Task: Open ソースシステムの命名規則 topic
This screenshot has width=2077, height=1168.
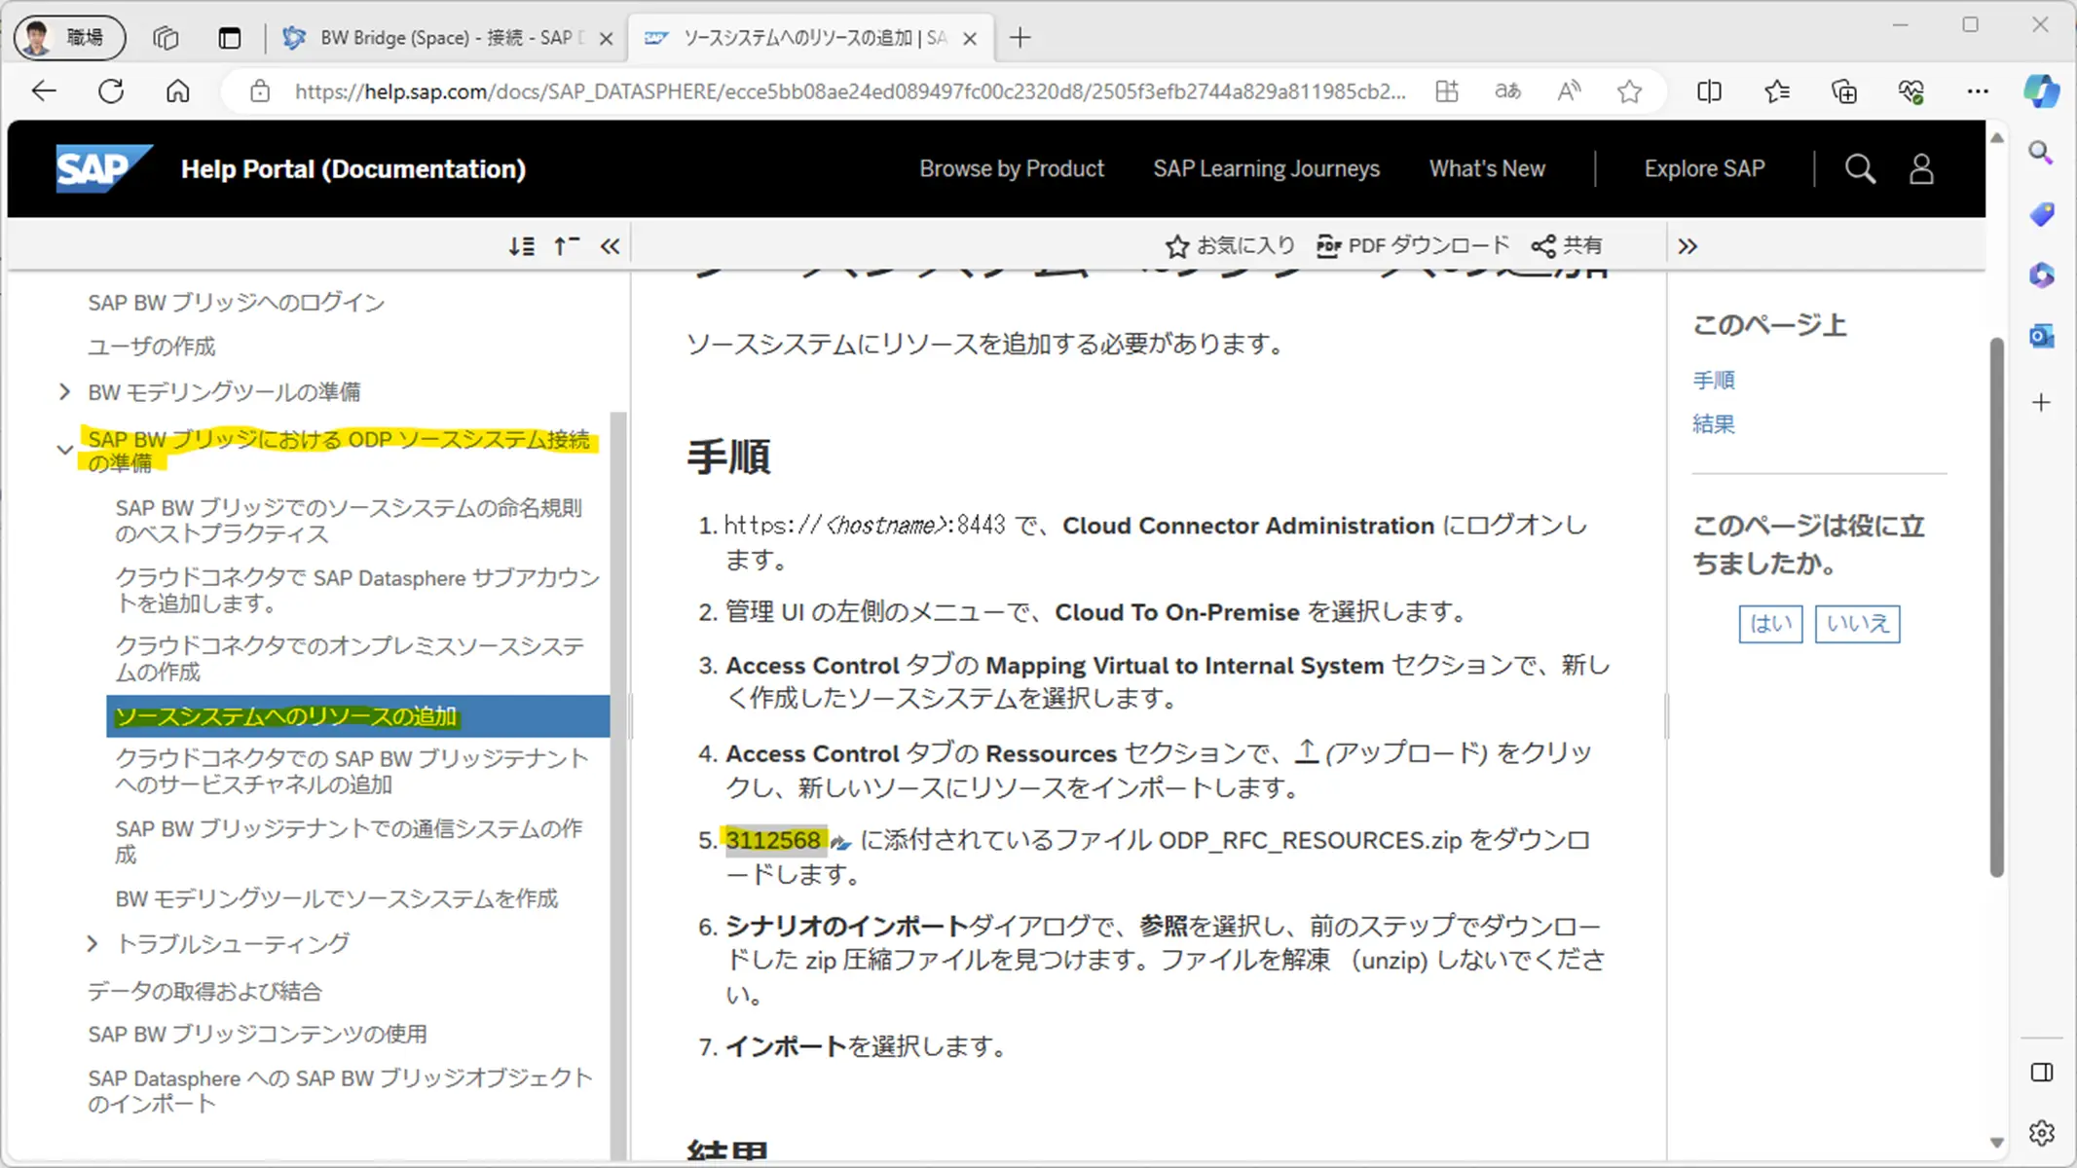Action: [x=349, y=521]
